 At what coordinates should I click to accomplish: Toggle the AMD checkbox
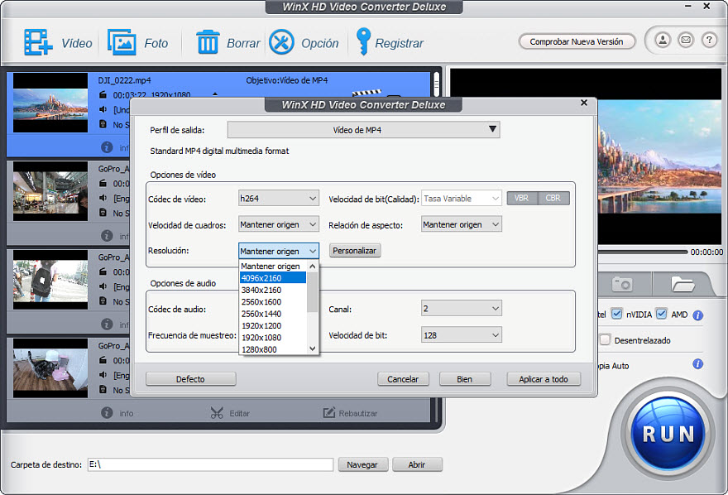tap(662, 314)
